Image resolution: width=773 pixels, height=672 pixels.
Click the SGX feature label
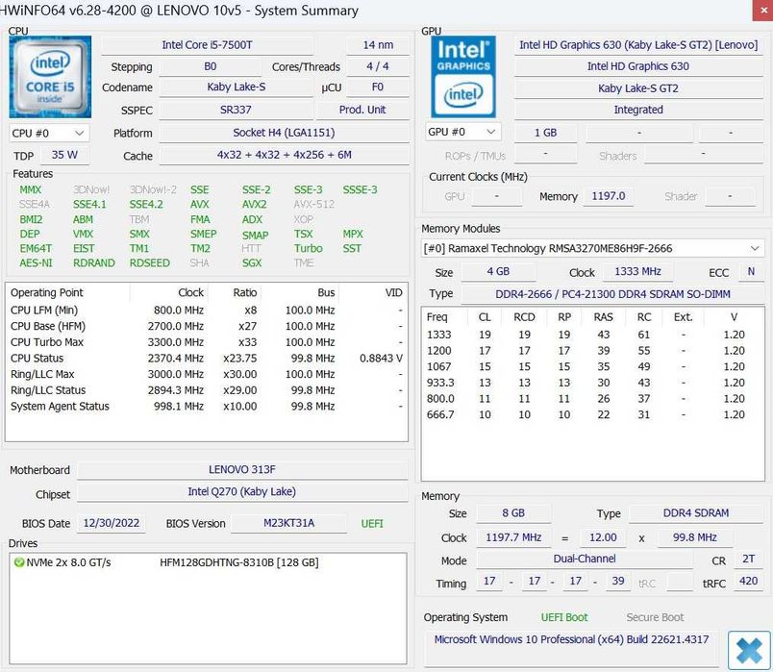pos(252,262)
